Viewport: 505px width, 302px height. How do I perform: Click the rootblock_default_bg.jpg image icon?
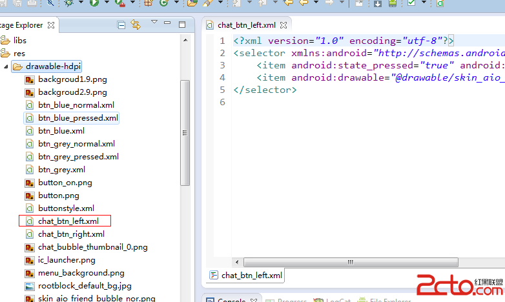(x=29, y=286)
